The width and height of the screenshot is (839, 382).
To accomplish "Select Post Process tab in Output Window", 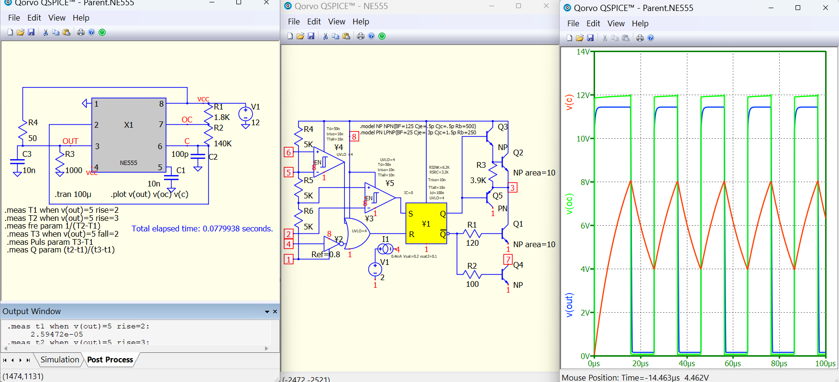I will [110, 360].
